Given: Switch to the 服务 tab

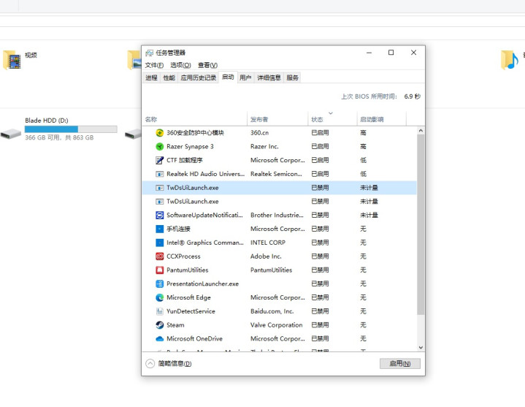Looking at the screenshot, I should tap(292, 77).
